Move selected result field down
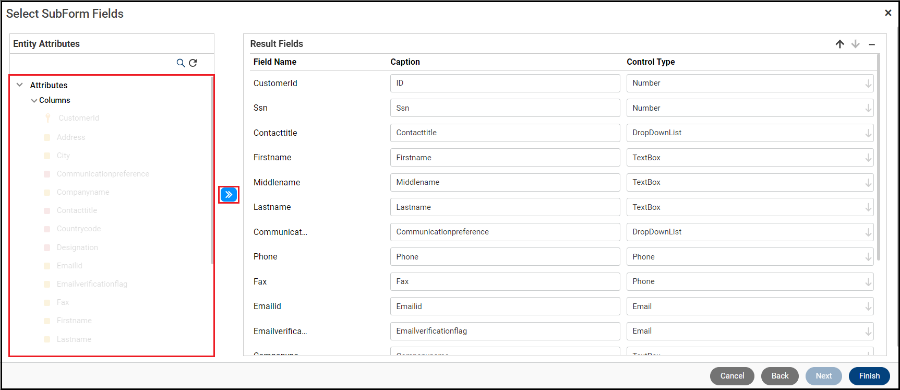The width and height of the screenshot is (900, 390). 856,44
